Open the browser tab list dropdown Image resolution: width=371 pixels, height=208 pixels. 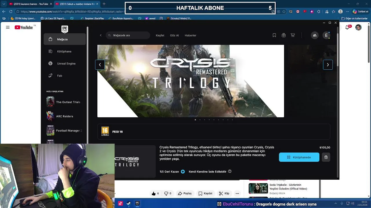[x=4, y=4]
